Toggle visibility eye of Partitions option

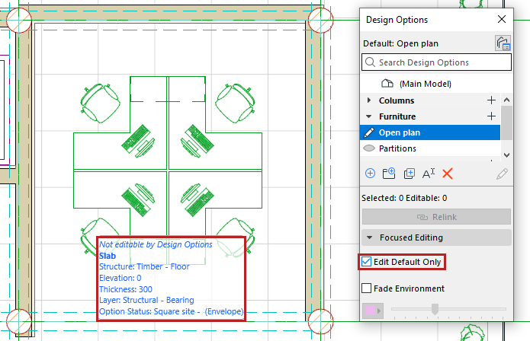click(369, 148)
